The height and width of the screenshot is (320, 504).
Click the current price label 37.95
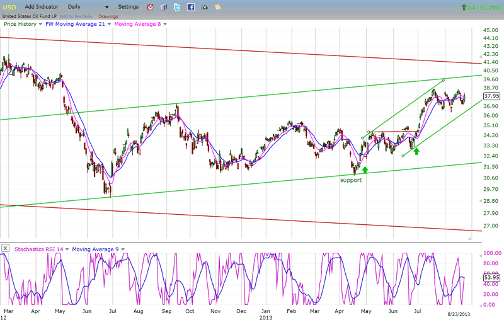point(491,96)
